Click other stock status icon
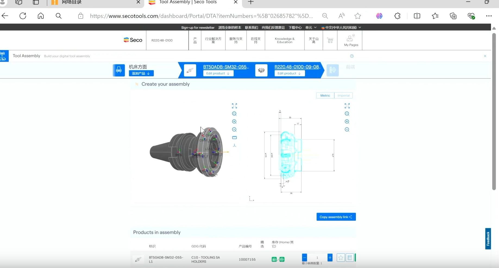The height and width of the screenshot is (268, 499). coord(282,260)
